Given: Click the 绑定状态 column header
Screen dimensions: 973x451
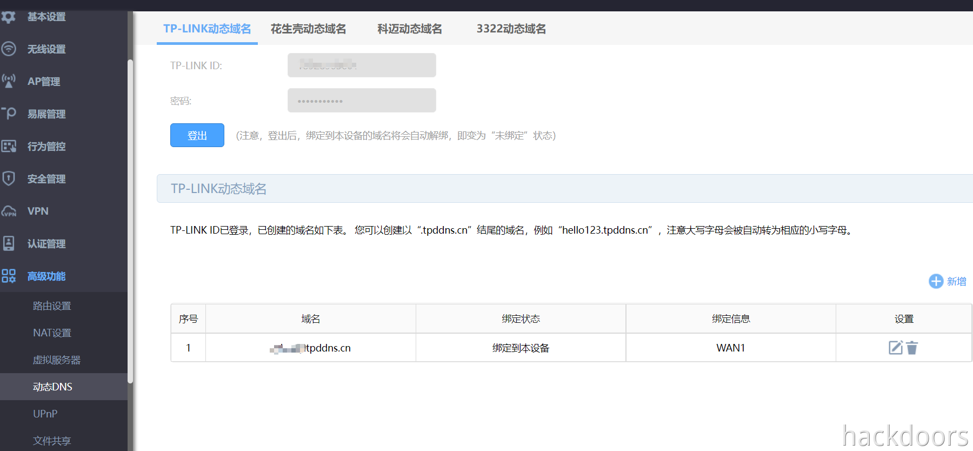Looking at the screenshot, I should [521, 319].
